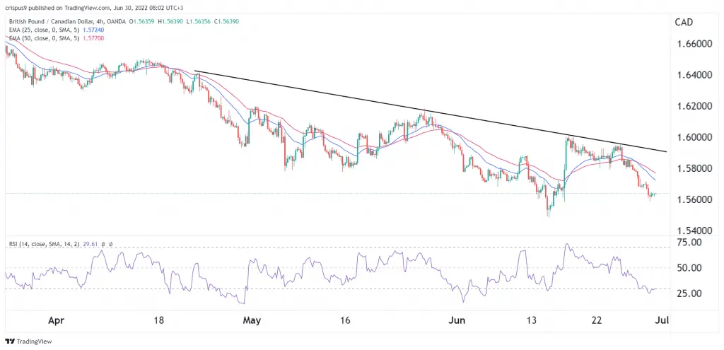The height and width of the screenshot is (350, 724).
Task: Click the 1.62000 price axis label
Action: pyautogui.click(x=694, y=106)
